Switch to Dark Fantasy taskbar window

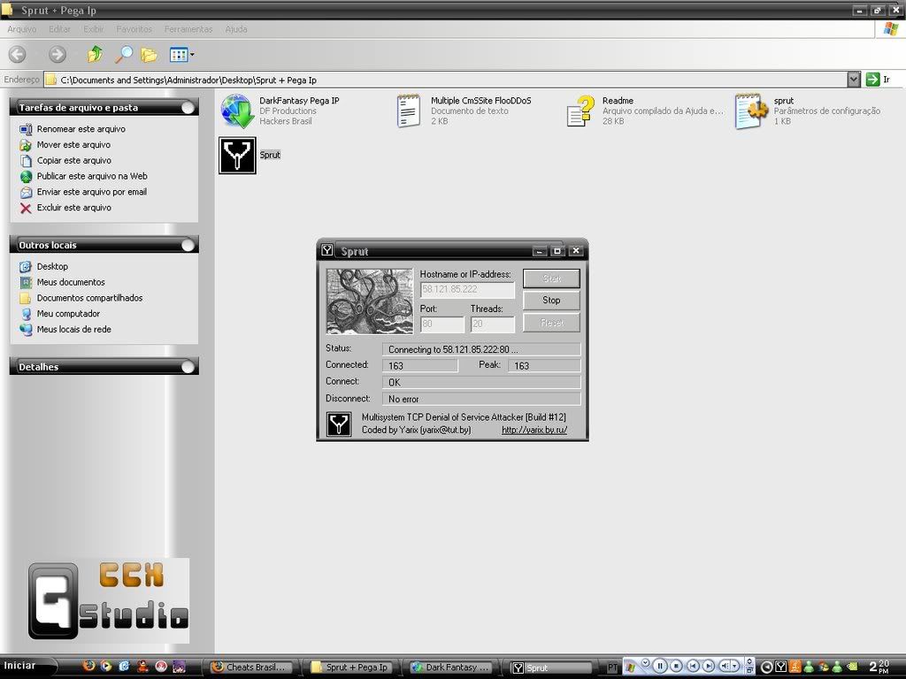(452, 667)
